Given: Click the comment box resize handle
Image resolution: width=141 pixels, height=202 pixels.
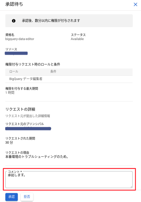Looking at the screenshot, I should (x=131, y=187).
